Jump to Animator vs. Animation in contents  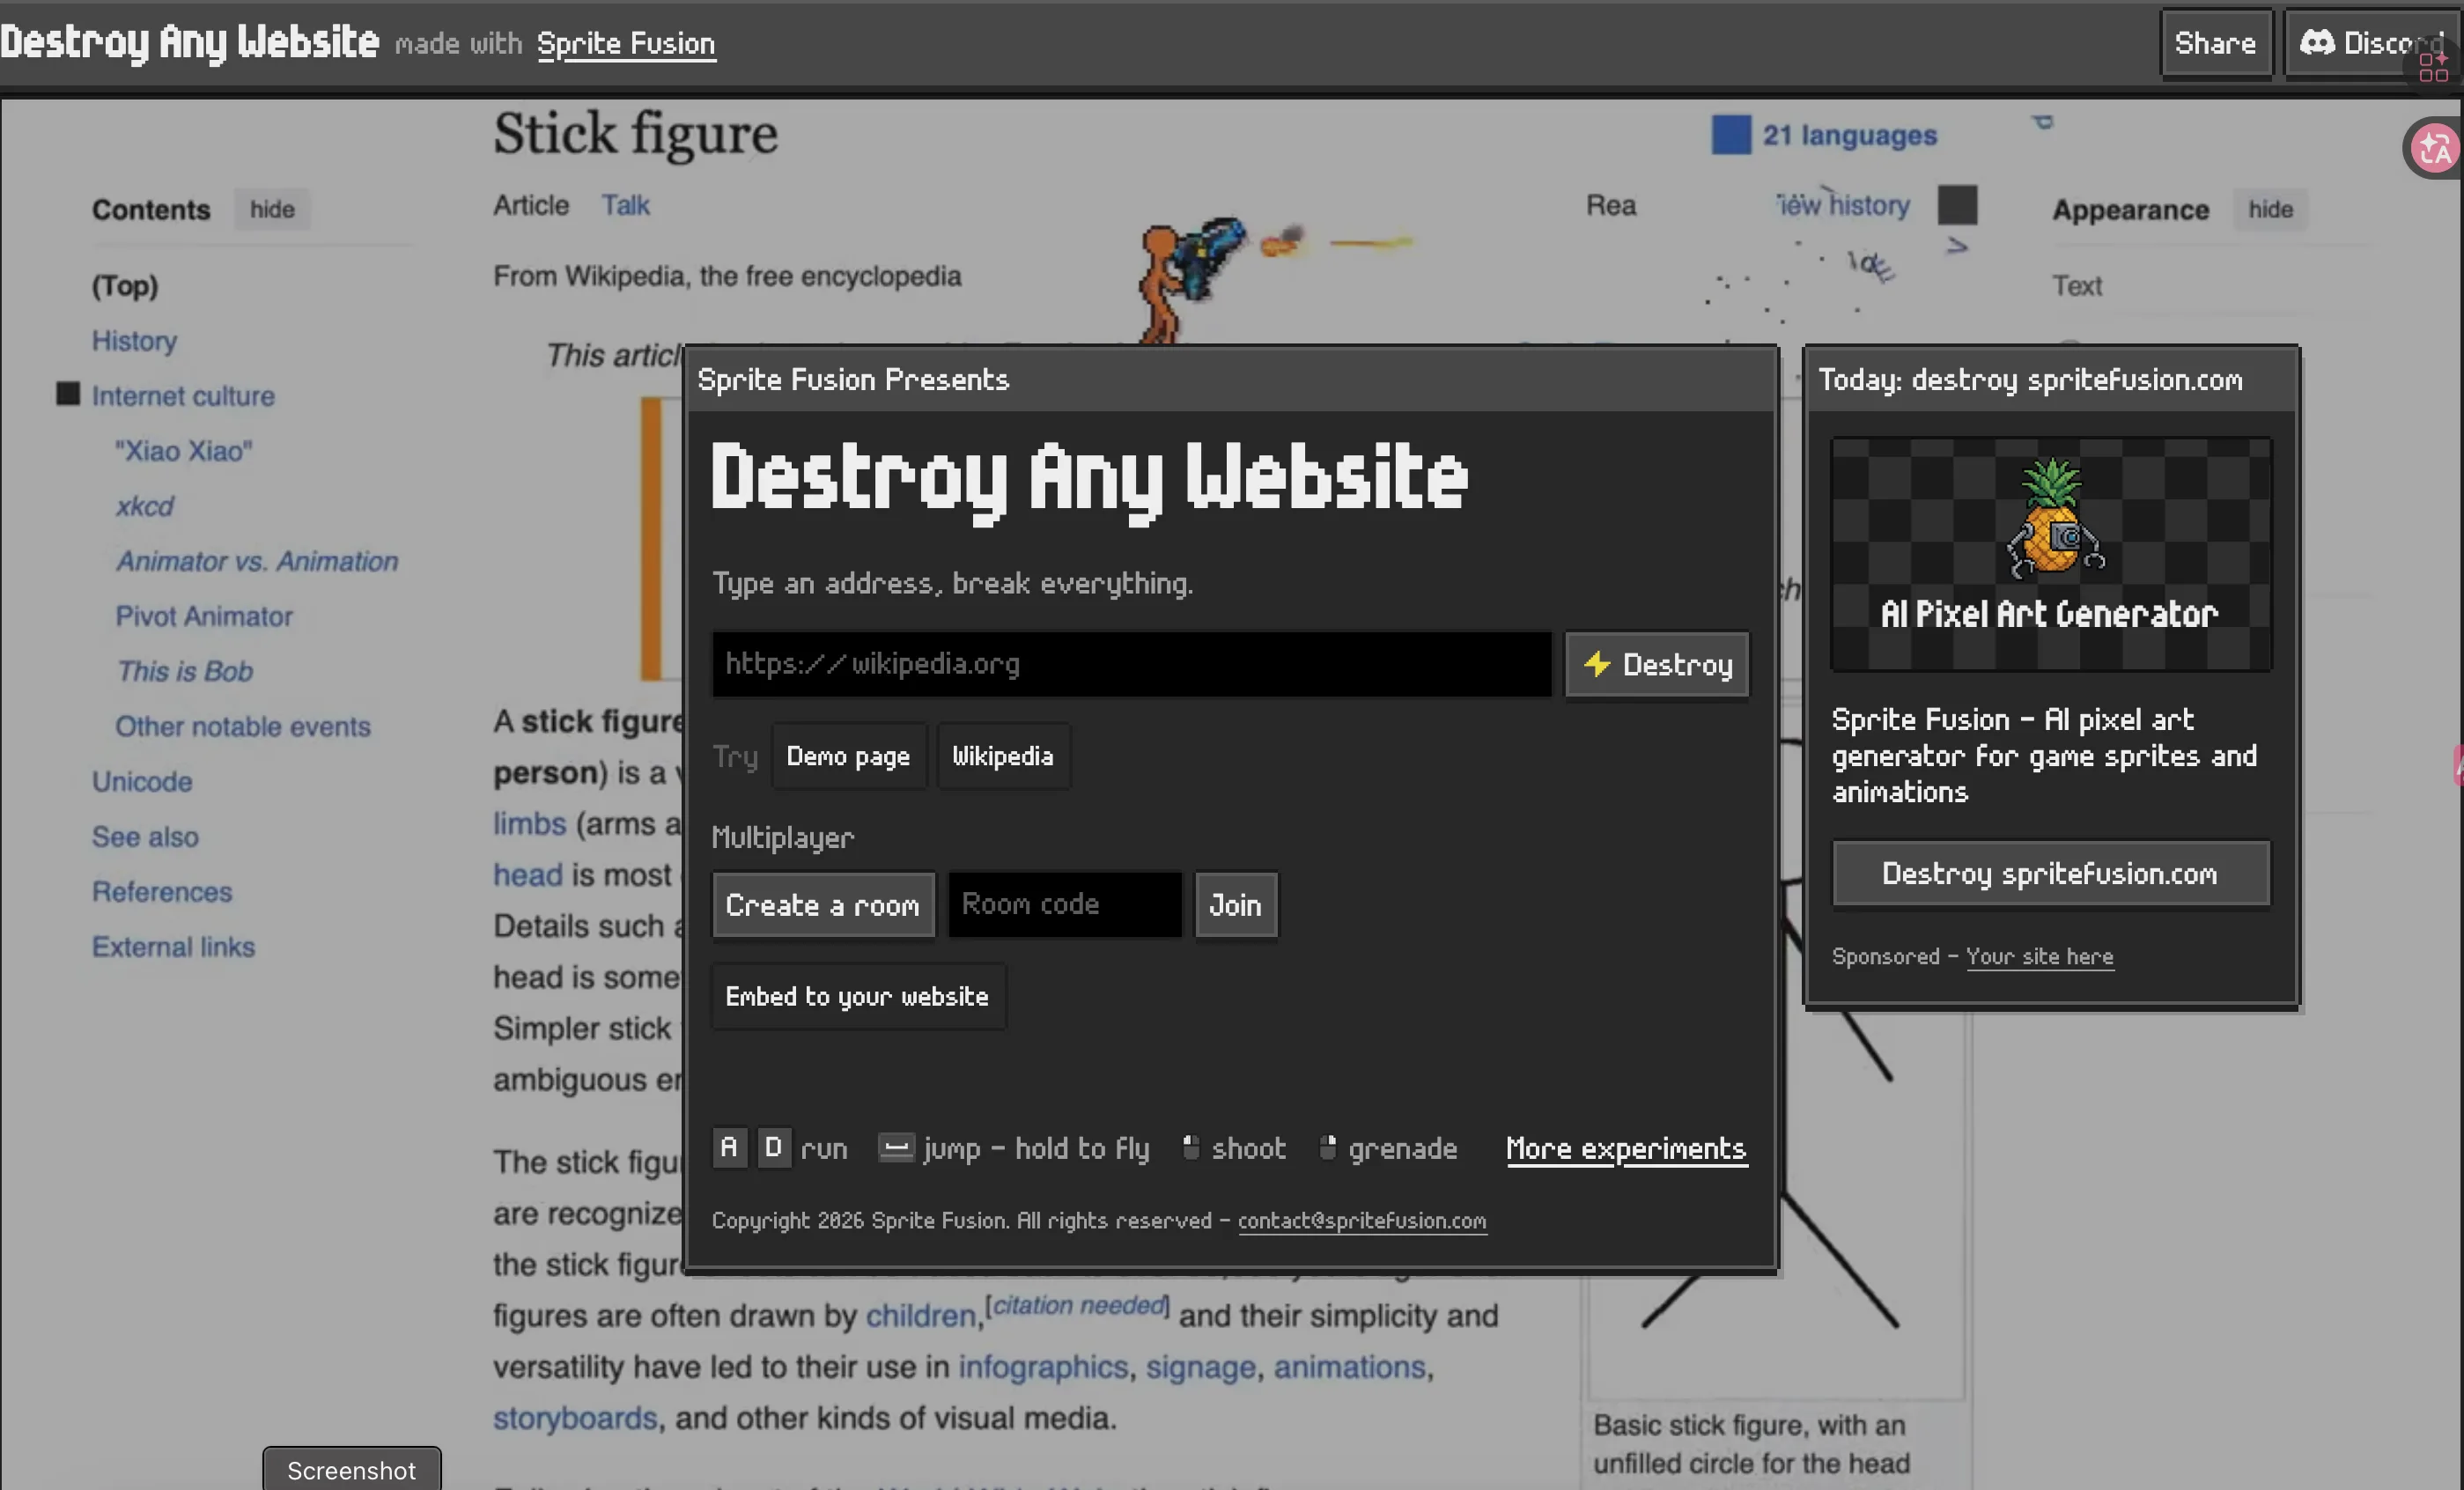(257, 561)
